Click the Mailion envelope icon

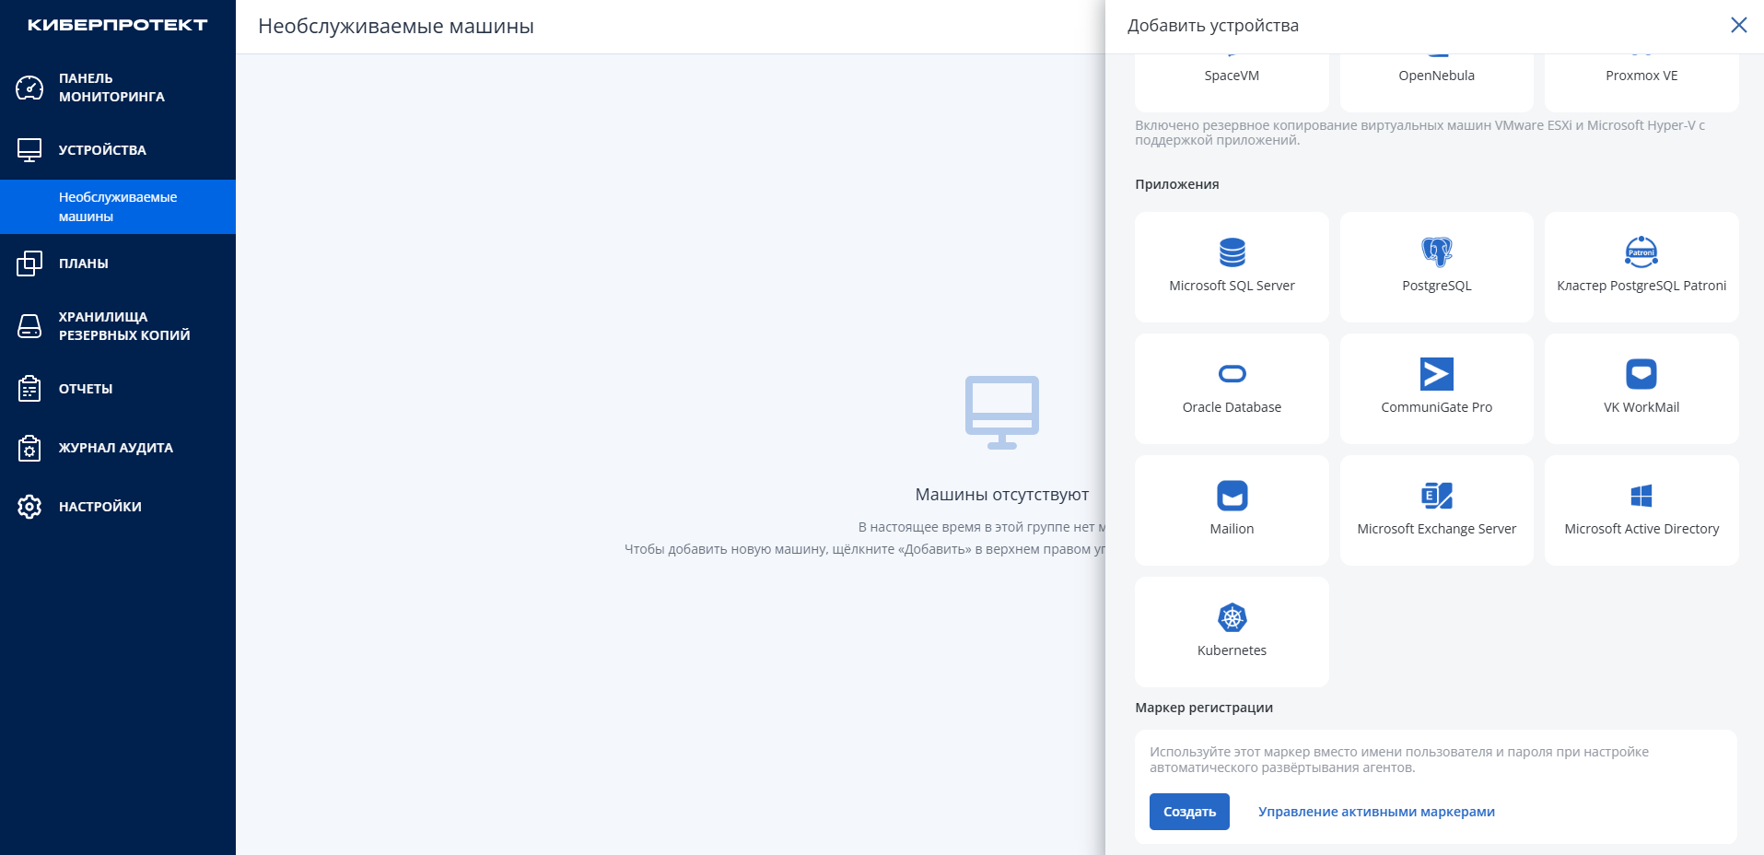point(1232,496)
